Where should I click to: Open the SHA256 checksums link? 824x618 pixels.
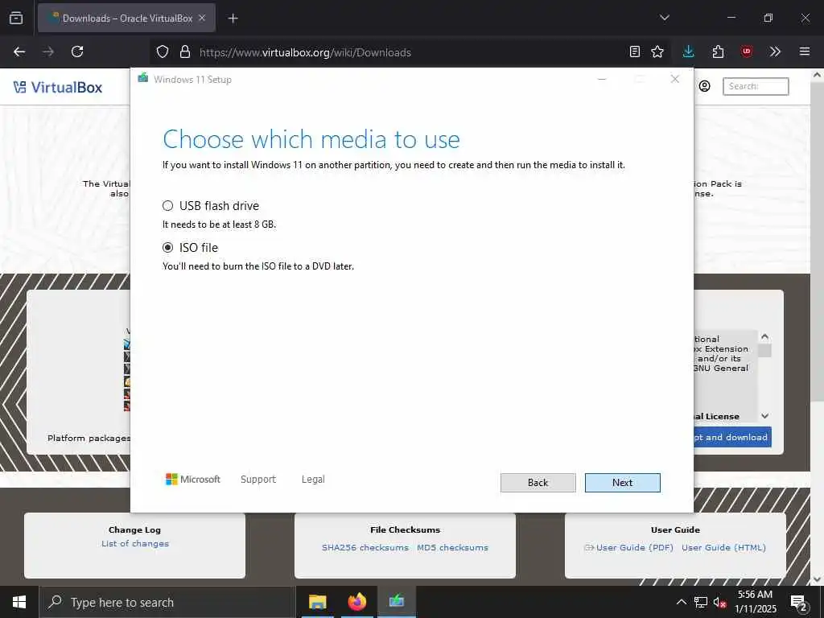click(365, 547)
